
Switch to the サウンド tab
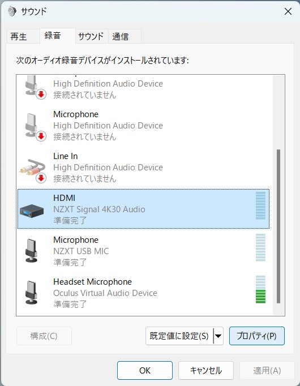[x=92, y=36]
